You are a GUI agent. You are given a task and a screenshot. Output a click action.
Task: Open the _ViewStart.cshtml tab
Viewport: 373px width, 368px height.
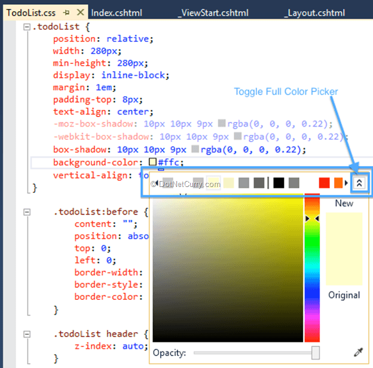pyautogui.click(x=213, y=13)
